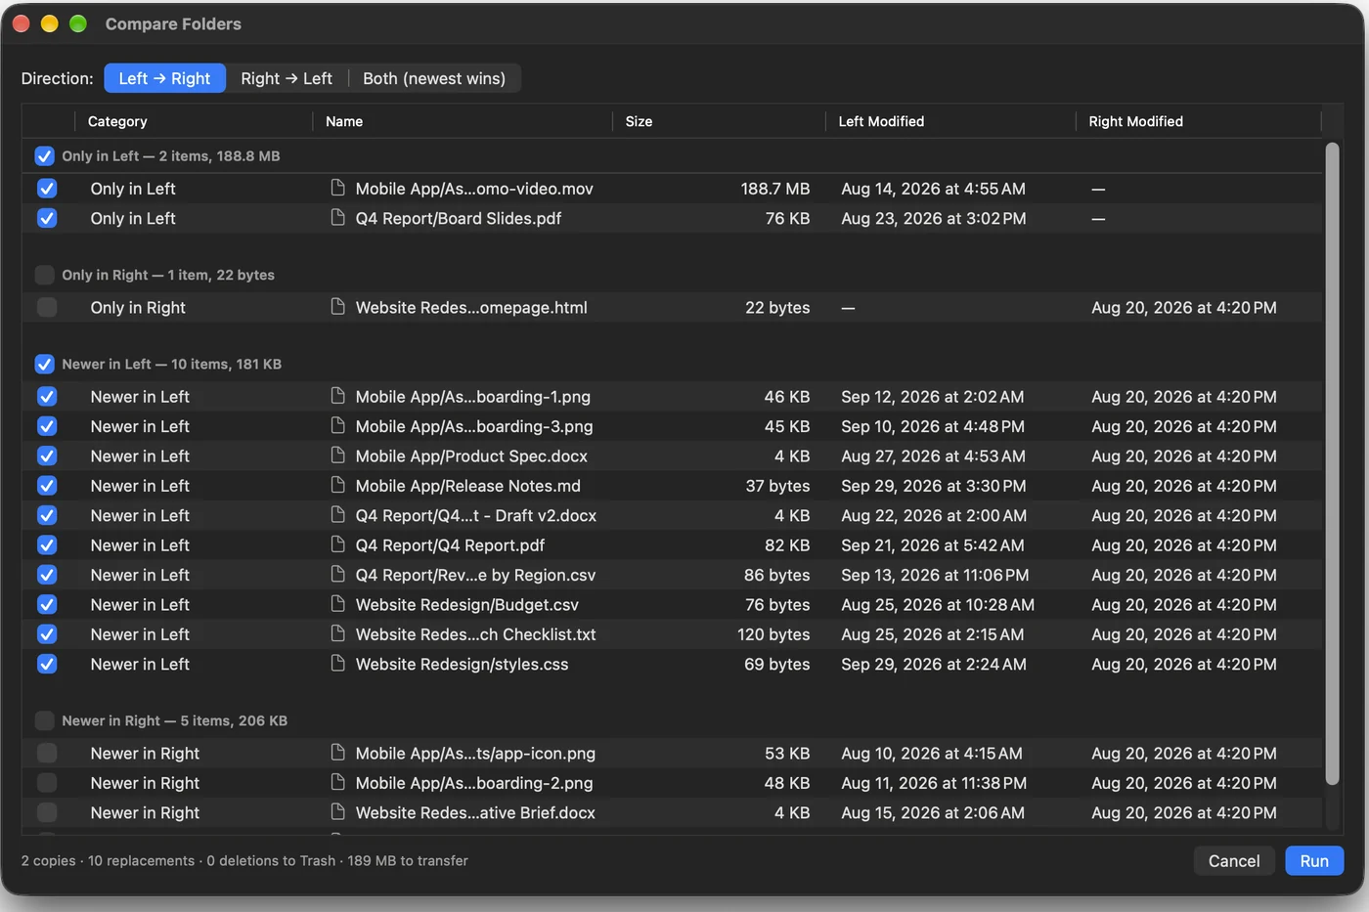Check the Only in Right group checkbox
Image resolution: width=1369 pixels, height=912 pixels.
point(44,275)
